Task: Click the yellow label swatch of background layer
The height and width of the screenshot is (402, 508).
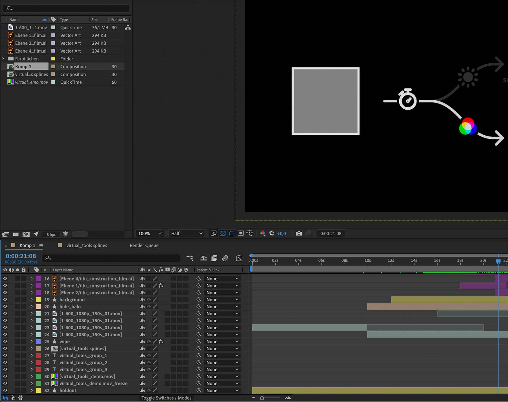Action: click(x=38, y=299)
